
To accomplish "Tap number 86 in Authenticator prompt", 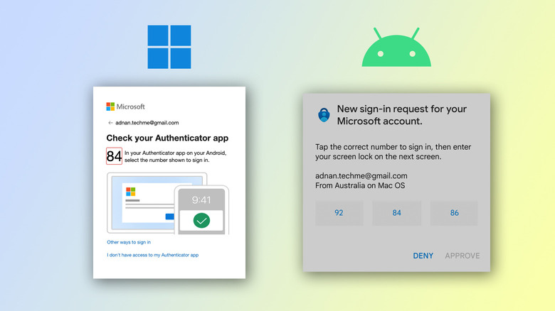I will coord(454,213).
